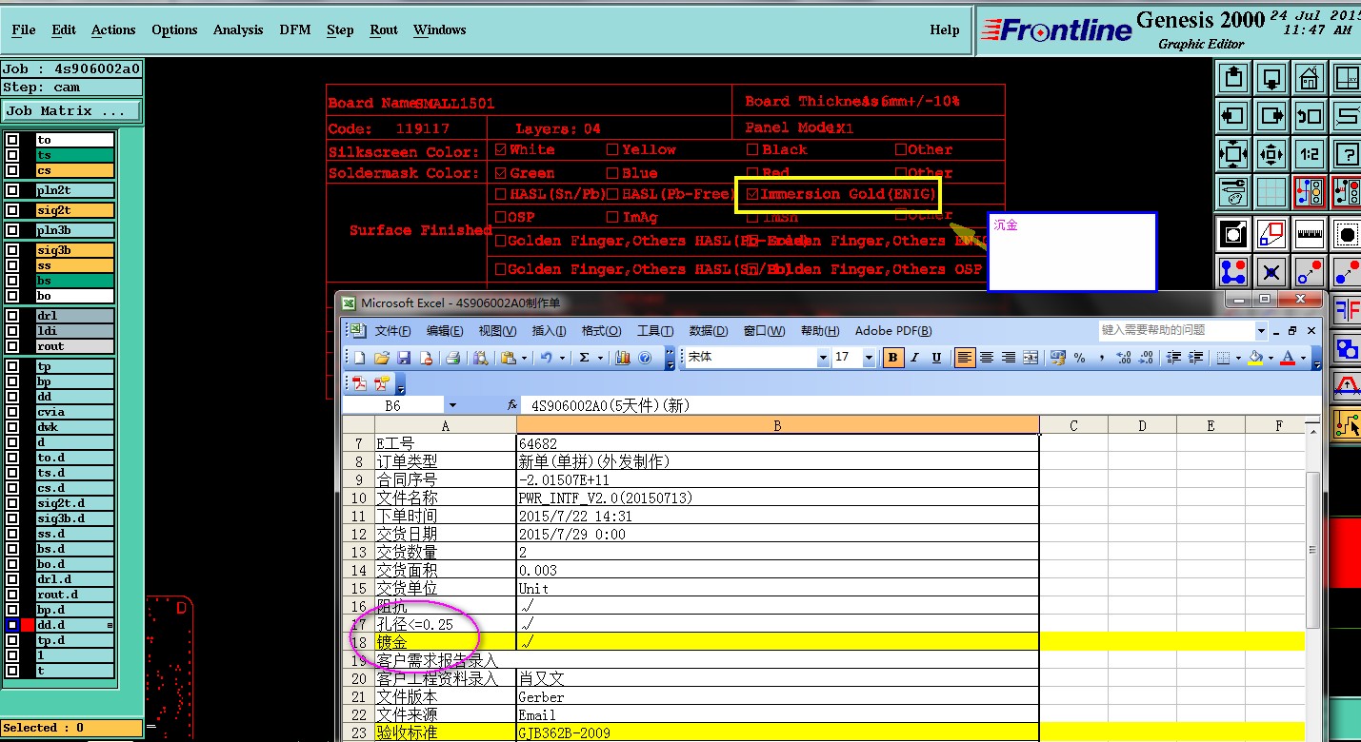Open the Actions menu in Genesis
Screen dimensions: 1361x742
[113, 30]
